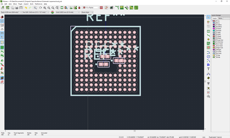This screenshot has height=138, width=230.
Task: Select the Add filled zone tool
Action: (x=208, y=43)
